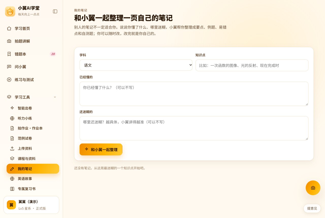325x218 pixels.
Task: Click the upload icon beside 上传资料
Action: (x=12, y=149)
